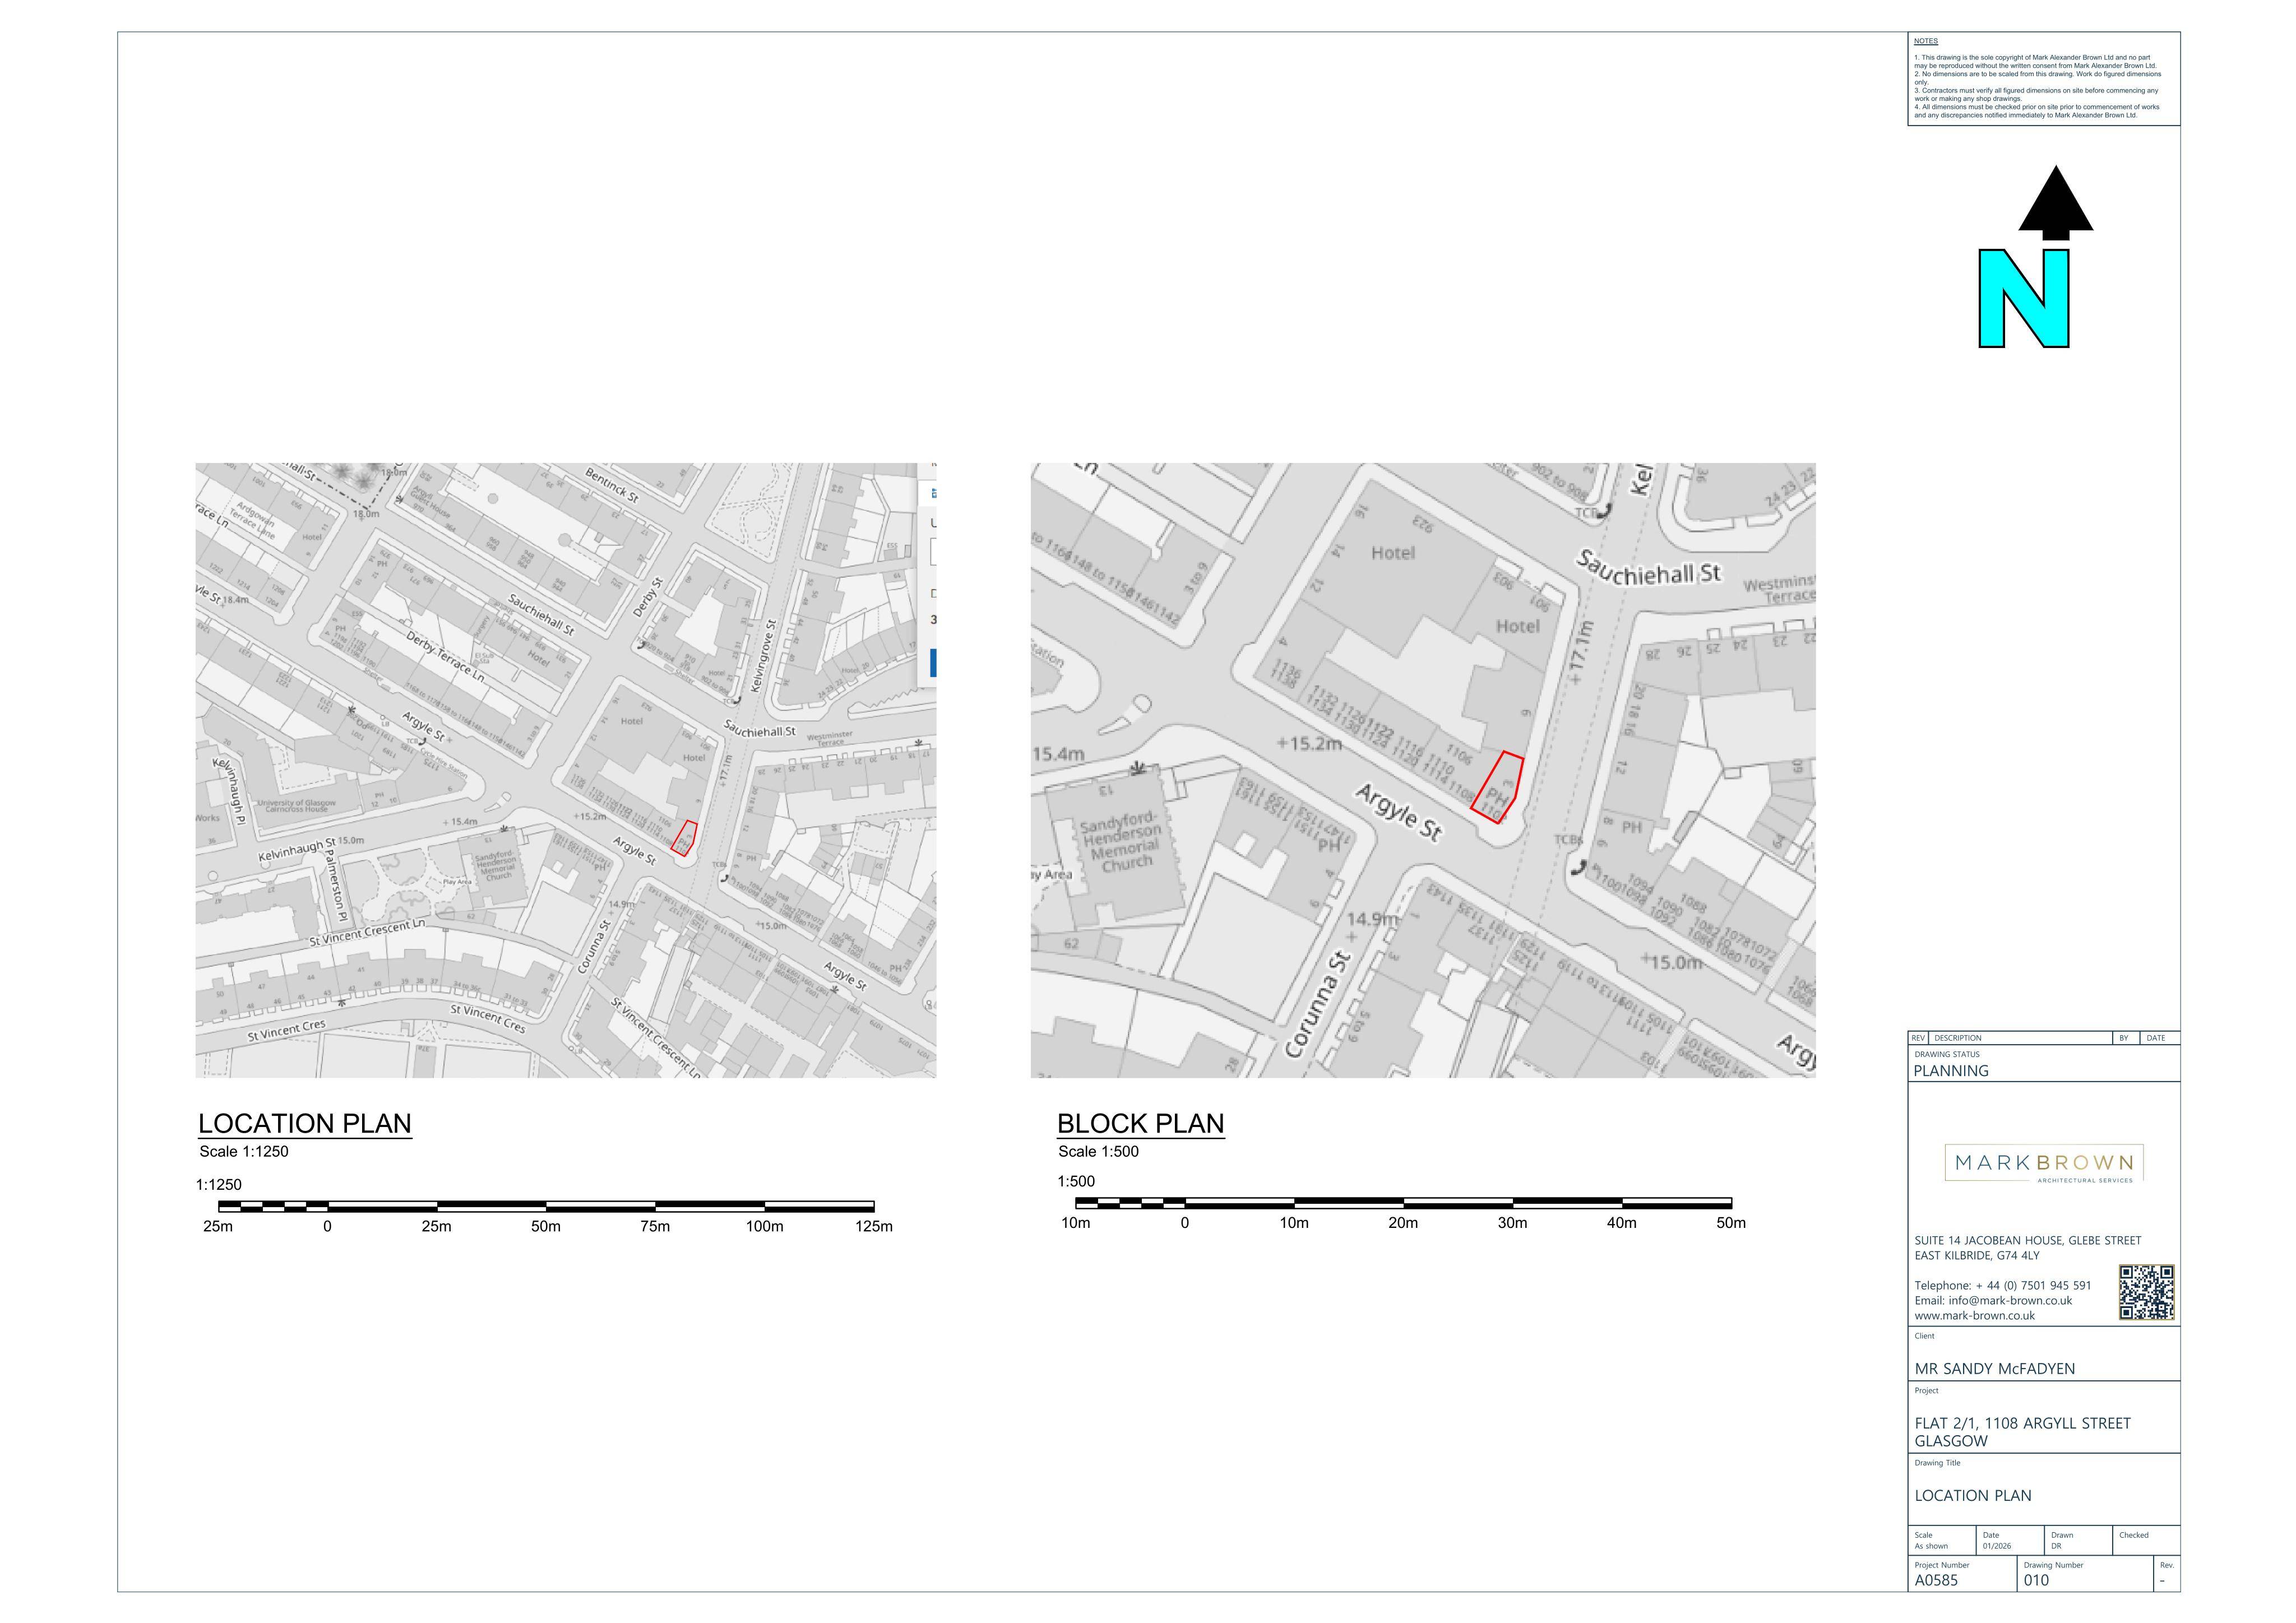Select client name MR SANDY McFADYEN
This screenshot has width=2296, height=1623.
1995,1368
